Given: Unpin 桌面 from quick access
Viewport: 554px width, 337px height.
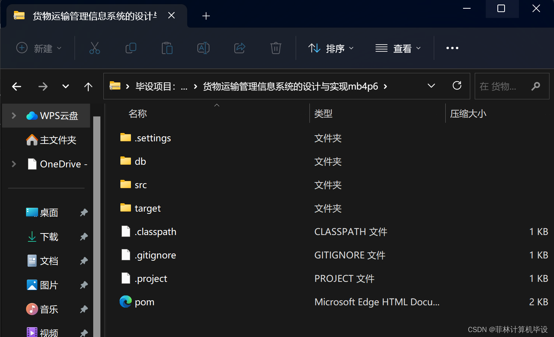Looking at the screenshot, I should (84, 213).
